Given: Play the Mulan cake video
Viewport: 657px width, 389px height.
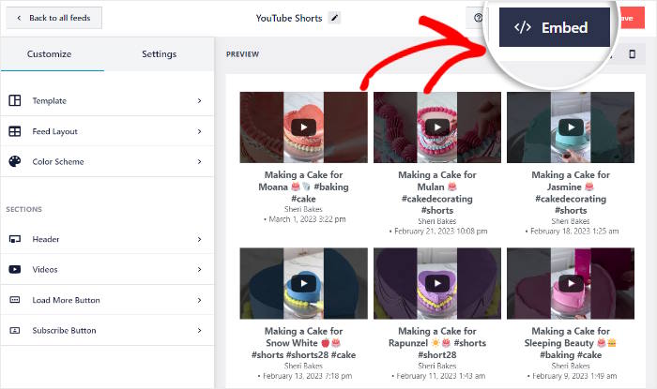Looking at the screenshot, I should click(437, 127).
